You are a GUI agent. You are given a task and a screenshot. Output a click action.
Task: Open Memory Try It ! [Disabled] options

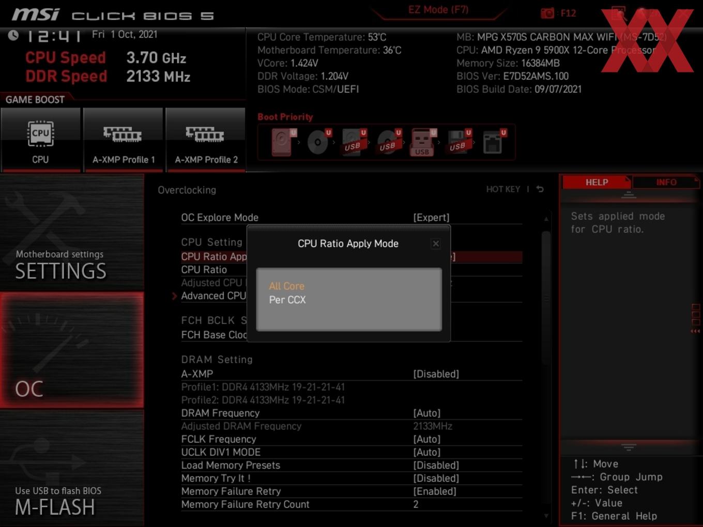[x=436, y=478]
